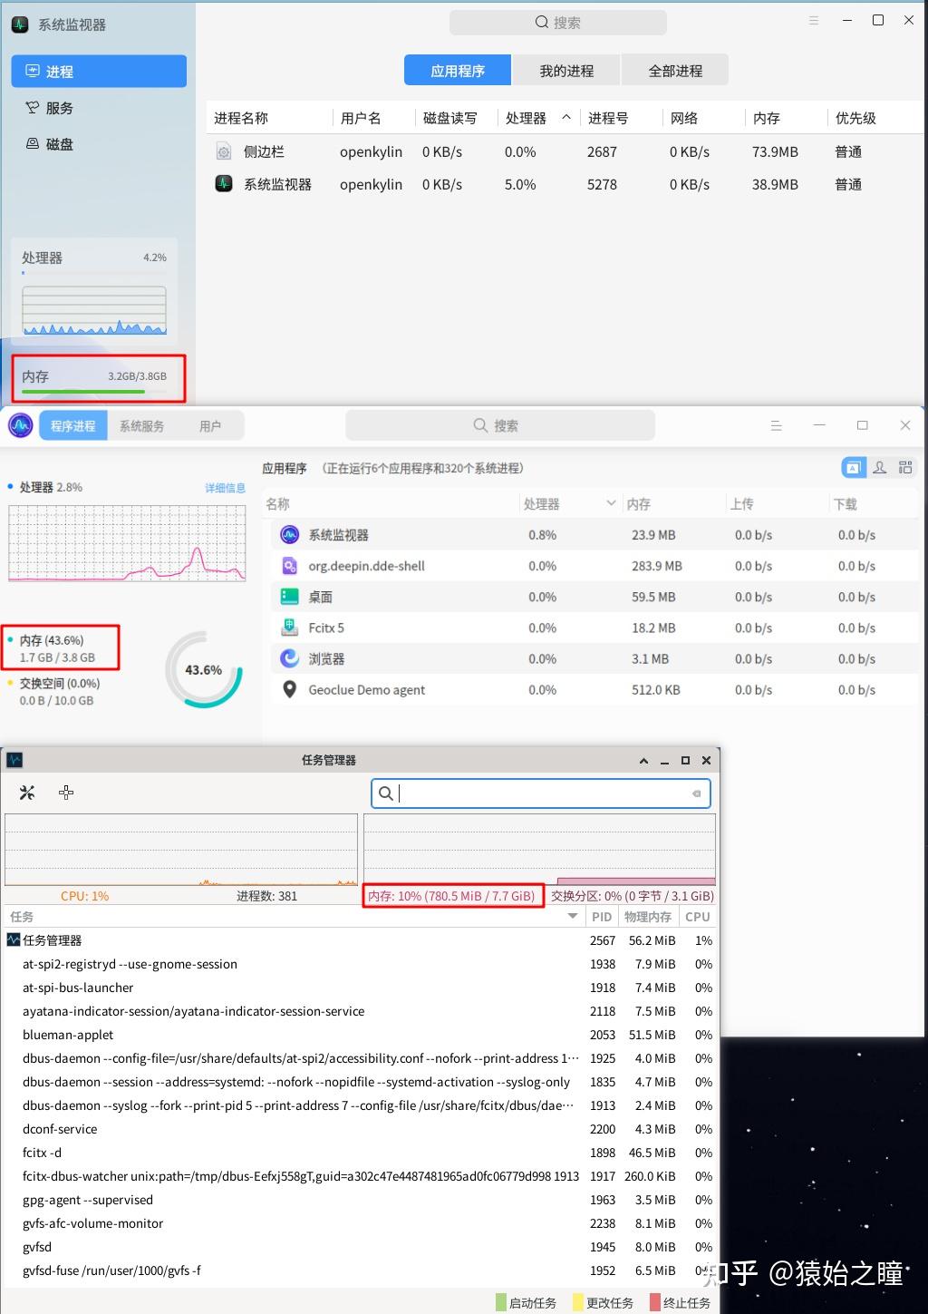Screen dimensions: 928x1314
Task: Expand the 任务 column sort arrow
Action: [x=572, y=916]
